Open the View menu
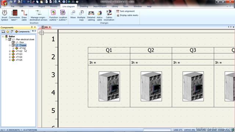 [31, 7]
